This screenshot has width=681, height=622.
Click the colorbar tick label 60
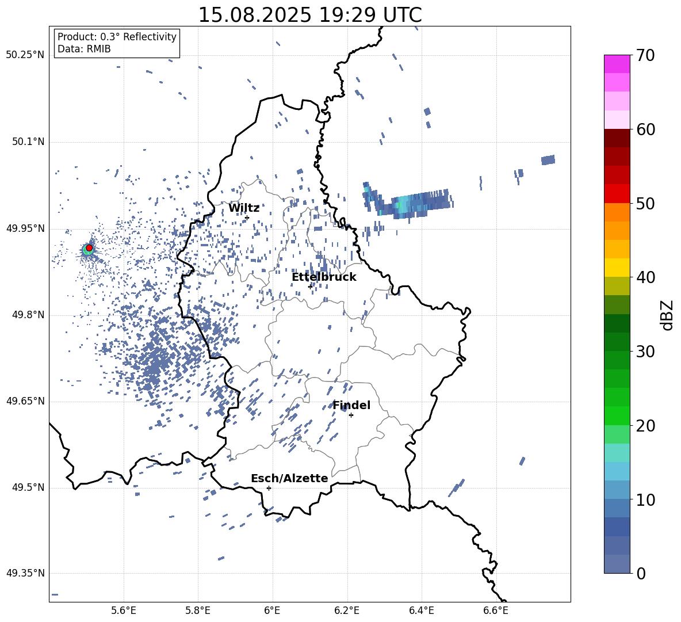coord(645,129)
